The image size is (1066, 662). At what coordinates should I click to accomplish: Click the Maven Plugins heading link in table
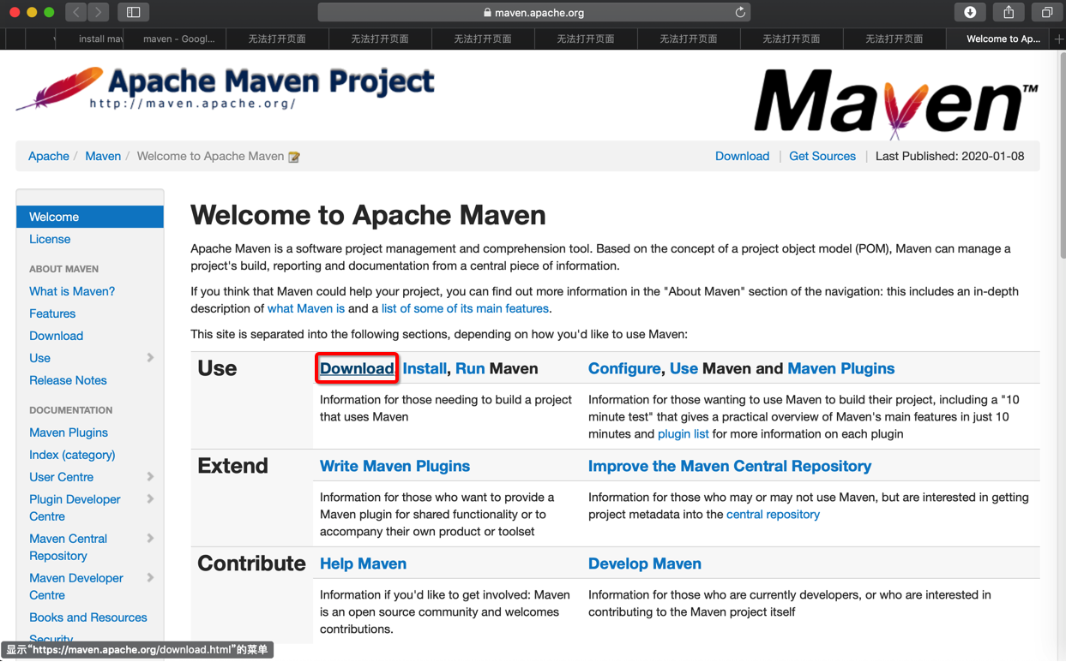pos(841,368)
